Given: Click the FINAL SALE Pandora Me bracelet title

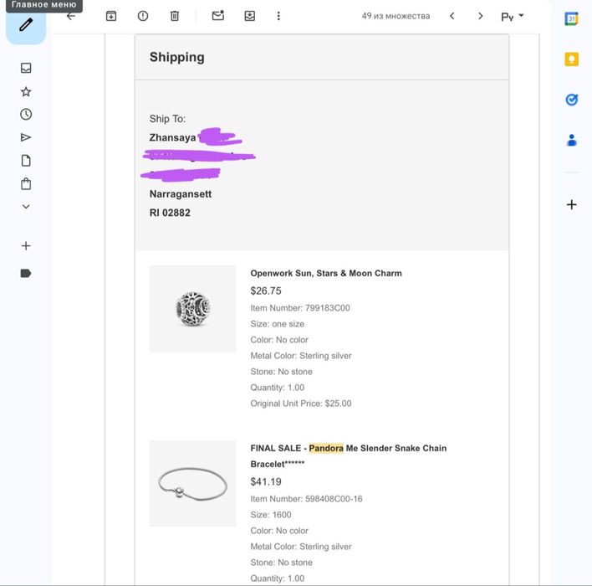Looking at the screenshot, I should click(x=348, y=456).
